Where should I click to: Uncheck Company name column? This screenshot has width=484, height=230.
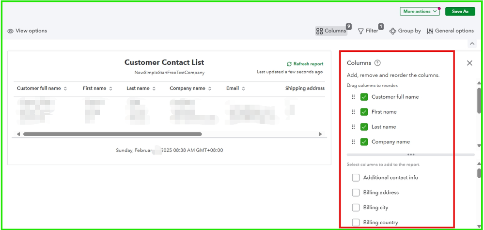[x=364, y=142]
